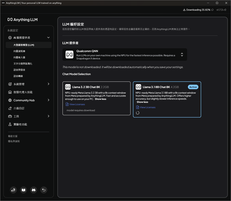Expand the 系統管理 section chevron
The image size is (231, 201).
pos(49,84)
